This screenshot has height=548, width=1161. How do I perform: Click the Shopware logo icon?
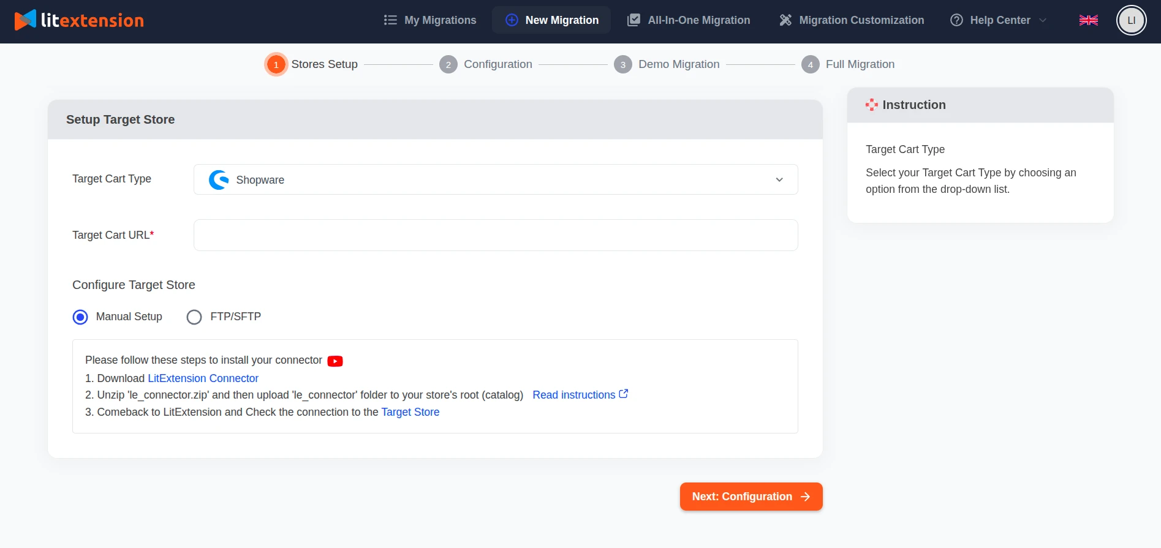[x=219, y=179]
